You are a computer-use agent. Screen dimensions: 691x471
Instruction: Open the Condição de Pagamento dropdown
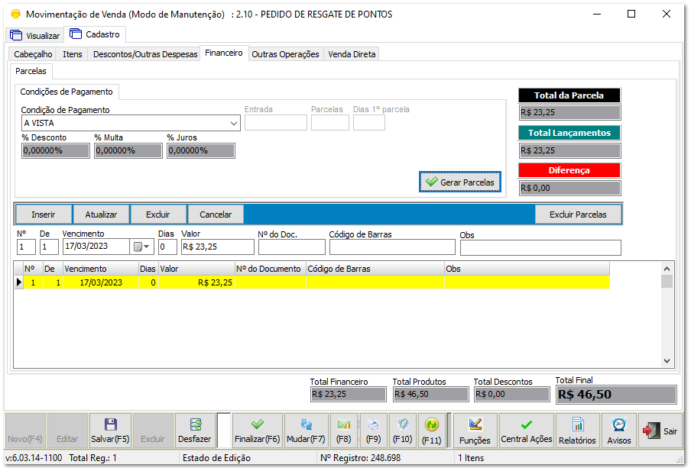coord(233,123)
